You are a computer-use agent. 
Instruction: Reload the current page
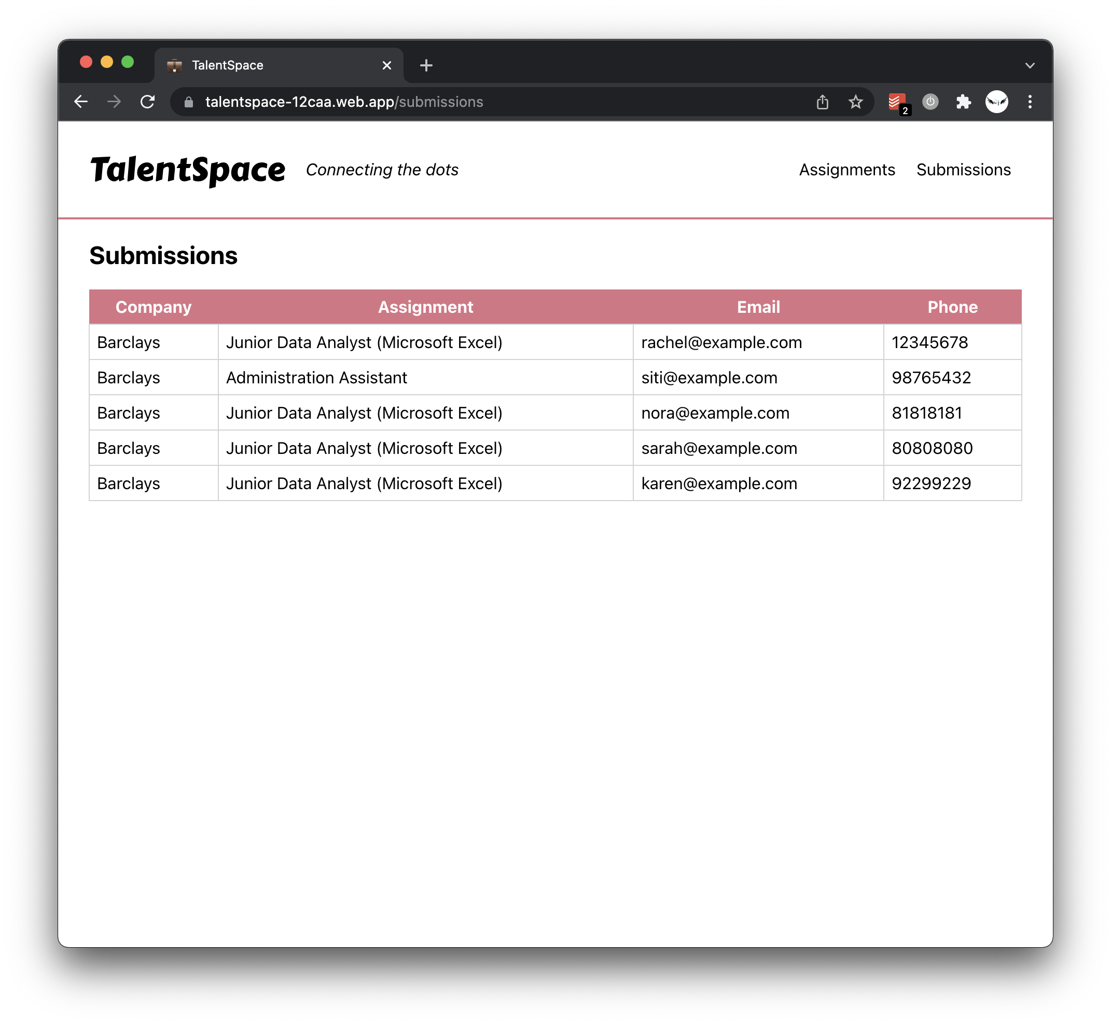click(147, 102)
